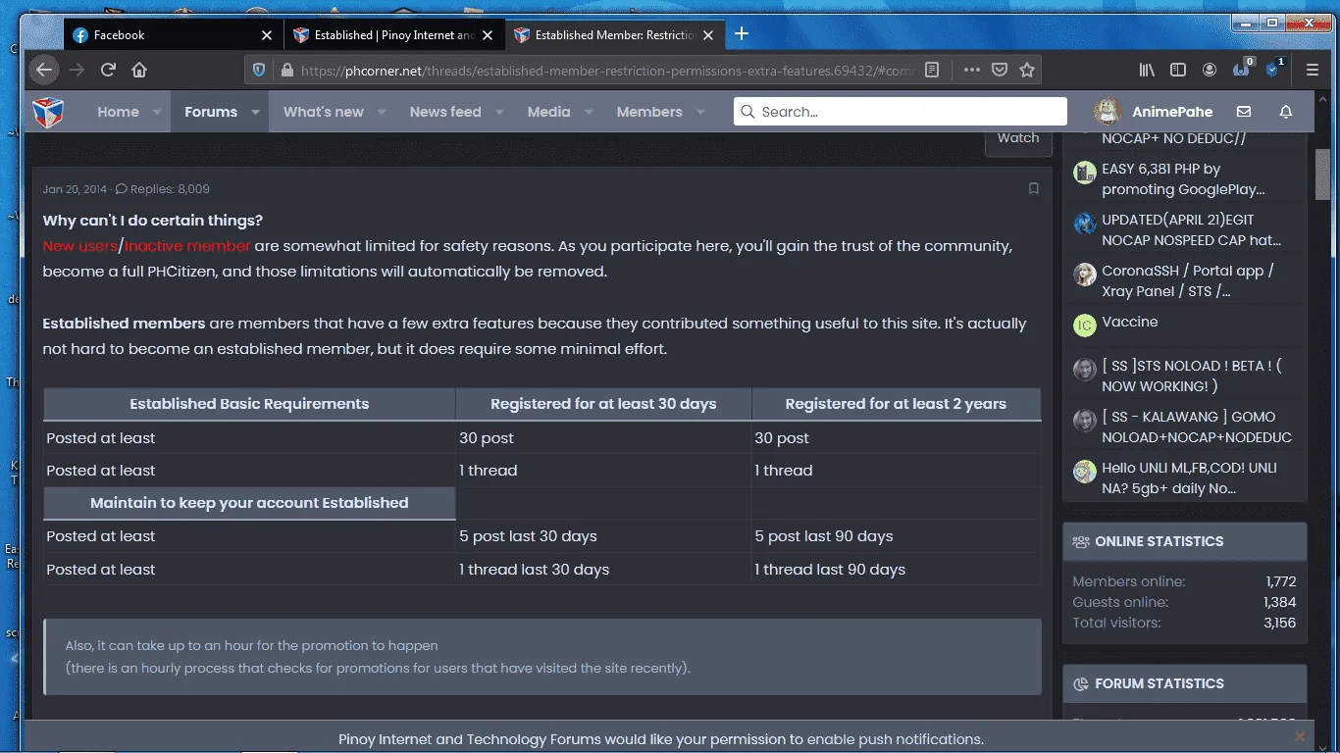Click the 'Registered for at least 2 years' header

click(896, 404)
